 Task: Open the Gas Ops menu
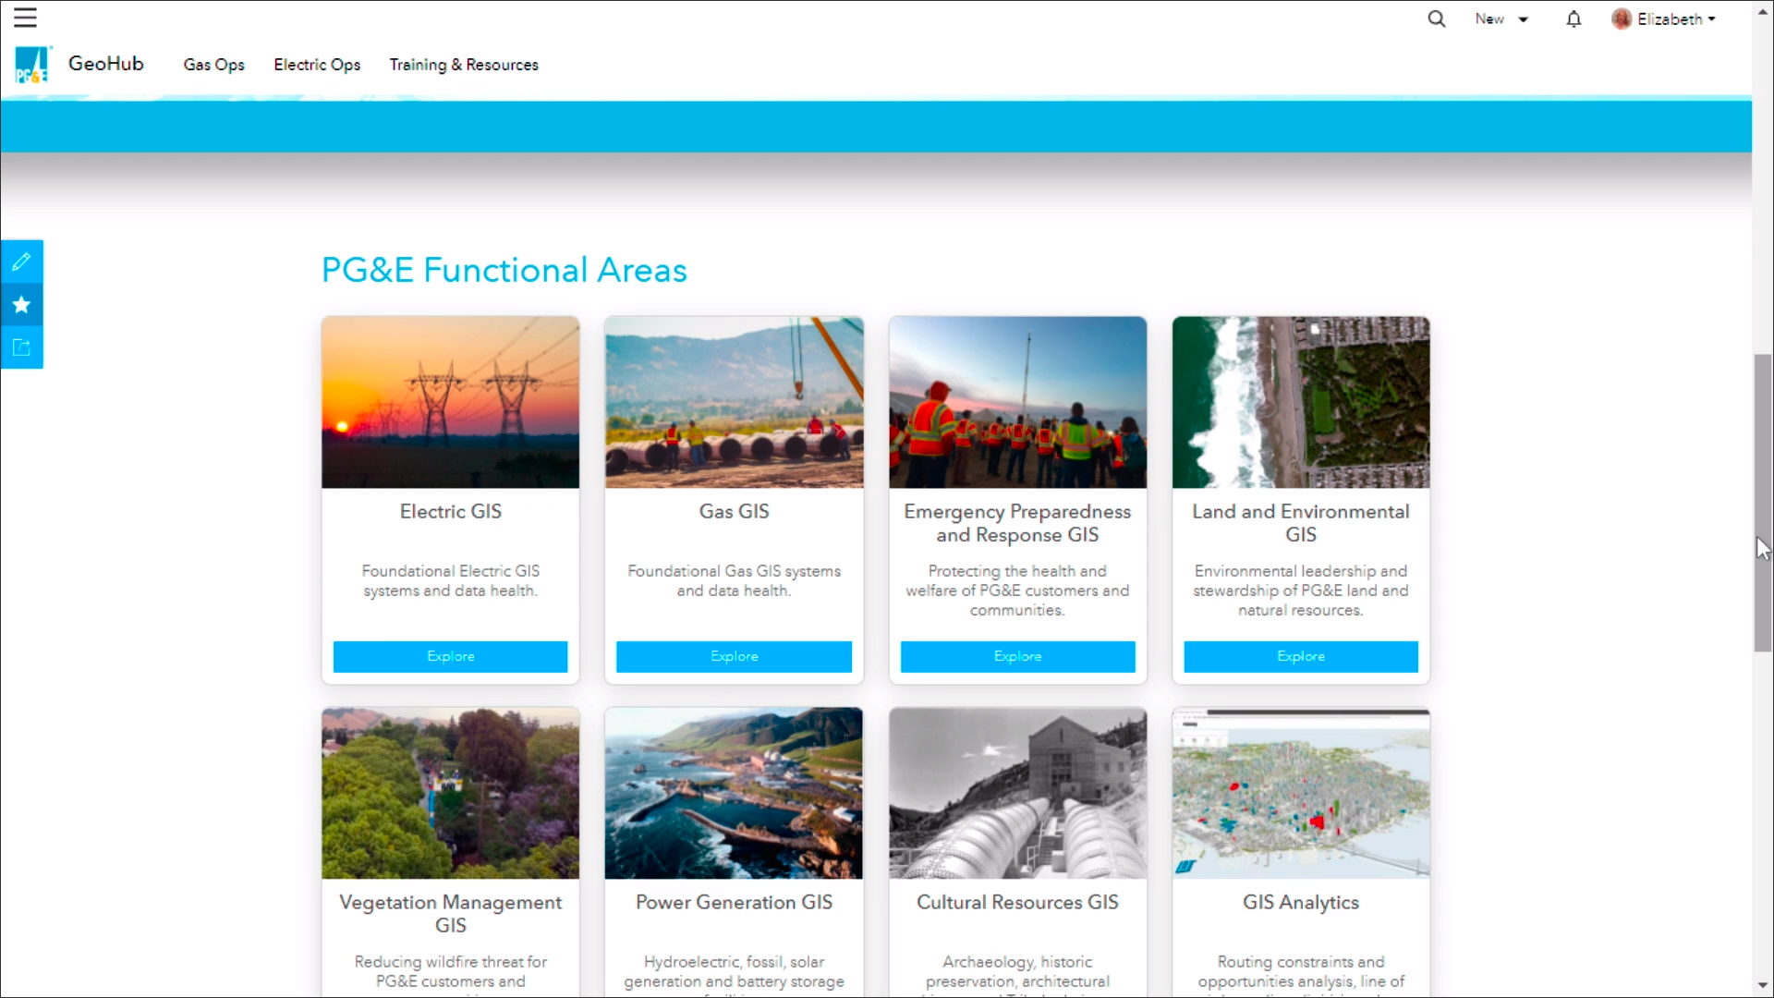pyautogui.click(x=213, y=65)
